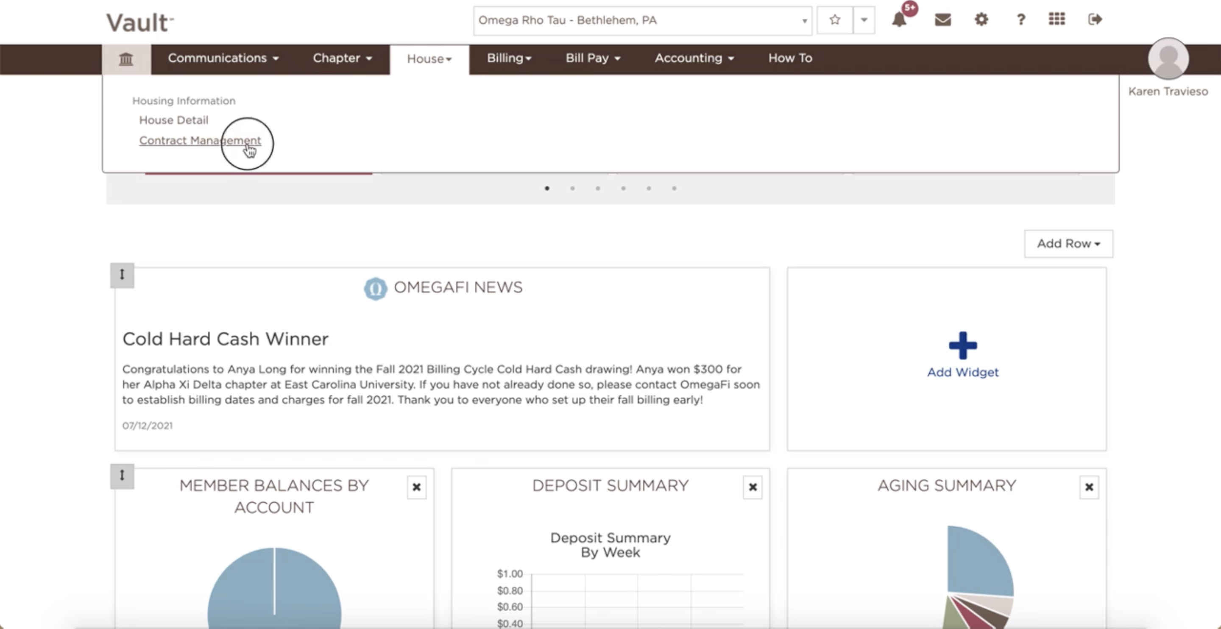Open Contract Management under House

pos(199,140)
